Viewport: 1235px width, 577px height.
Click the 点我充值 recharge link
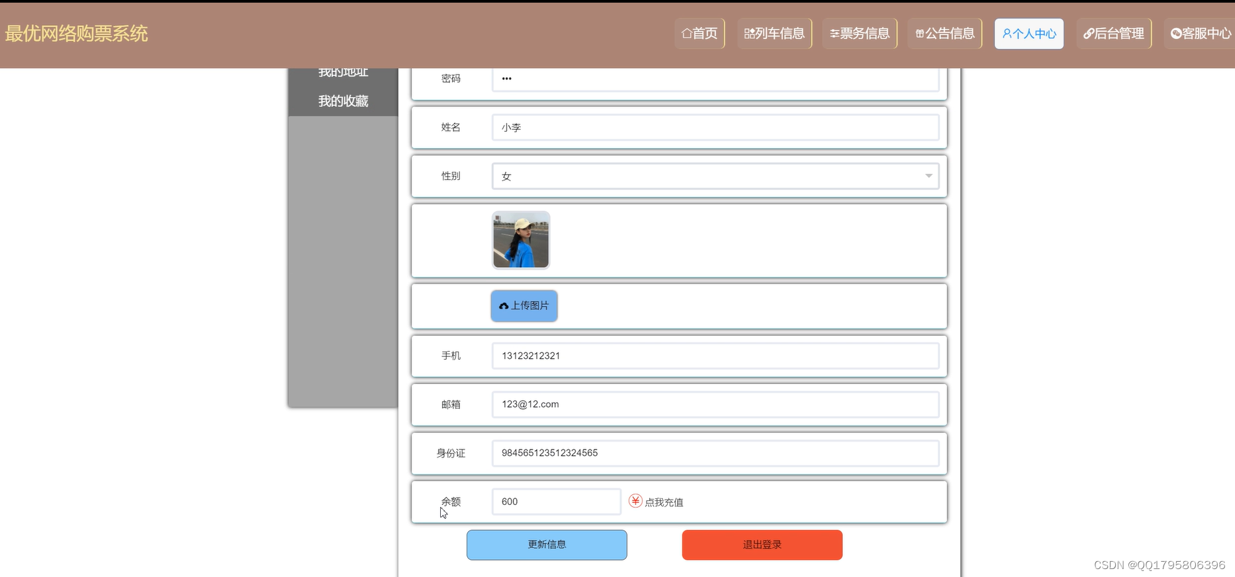click(x=664, y=502)
